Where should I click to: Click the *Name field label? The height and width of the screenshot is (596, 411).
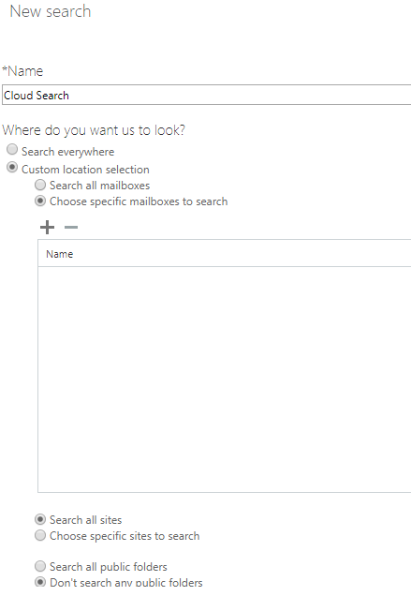[x=22, y=71]
